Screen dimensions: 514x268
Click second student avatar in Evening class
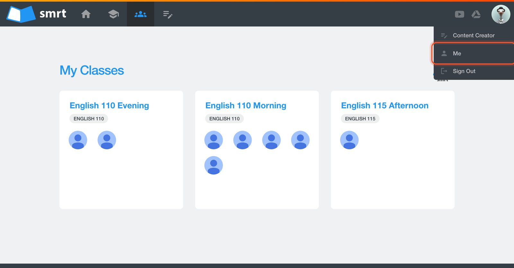pyautogui.click(x=107, y=140)
